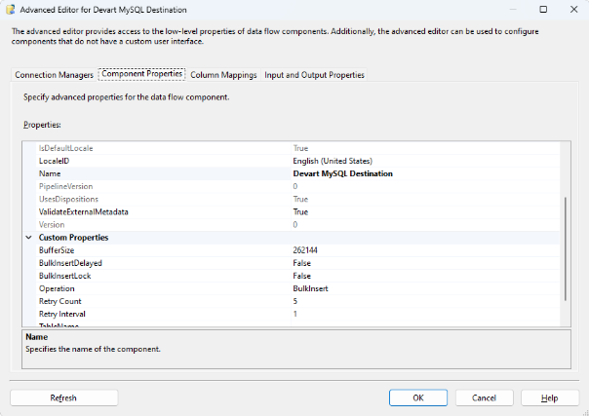Click the OK button
Viewport: 589px width, 416px height.
417,397
